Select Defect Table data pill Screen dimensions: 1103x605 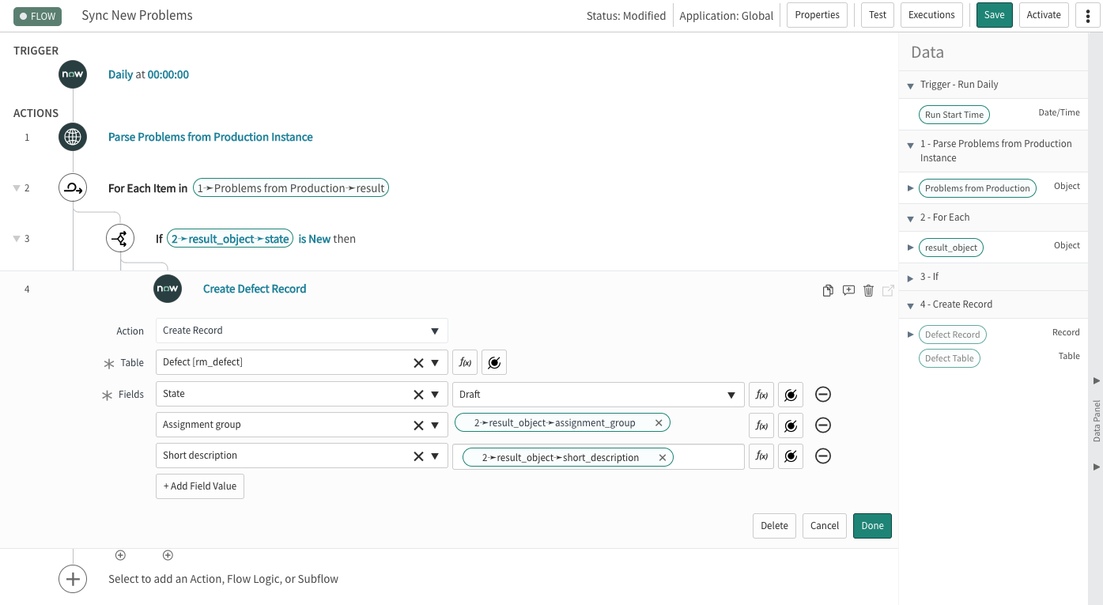pyautogui.click(x=950, y=358)
